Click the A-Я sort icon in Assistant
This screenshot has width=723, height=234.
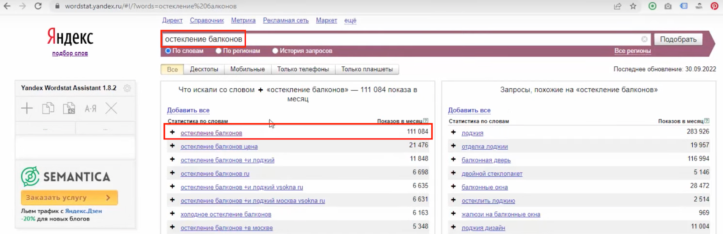coord(90,108)
